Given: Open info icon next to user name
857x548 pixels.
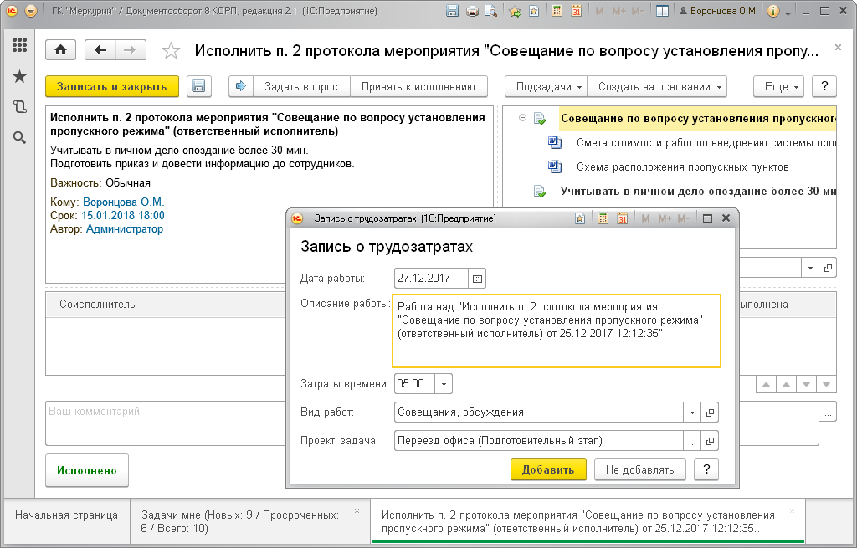Looking at the screenshot, I should pyautogui.click(x=772, y=11).
